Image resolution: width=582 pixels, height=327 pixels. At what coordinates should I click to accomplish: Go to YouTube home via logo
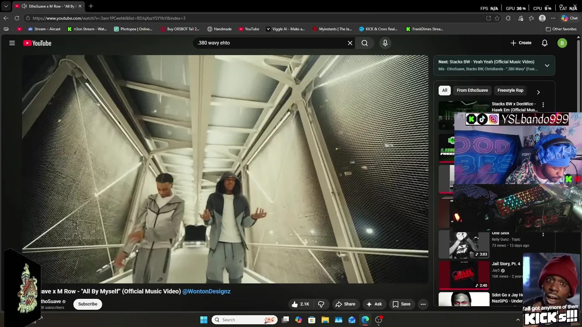(37, 43)
